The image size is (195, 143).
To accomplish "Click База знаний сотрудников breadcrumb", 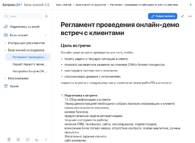I will 91,5.
